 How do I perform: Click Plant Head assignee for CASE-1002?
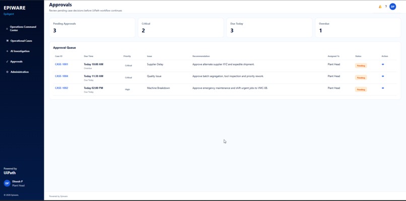pos(334,88)
